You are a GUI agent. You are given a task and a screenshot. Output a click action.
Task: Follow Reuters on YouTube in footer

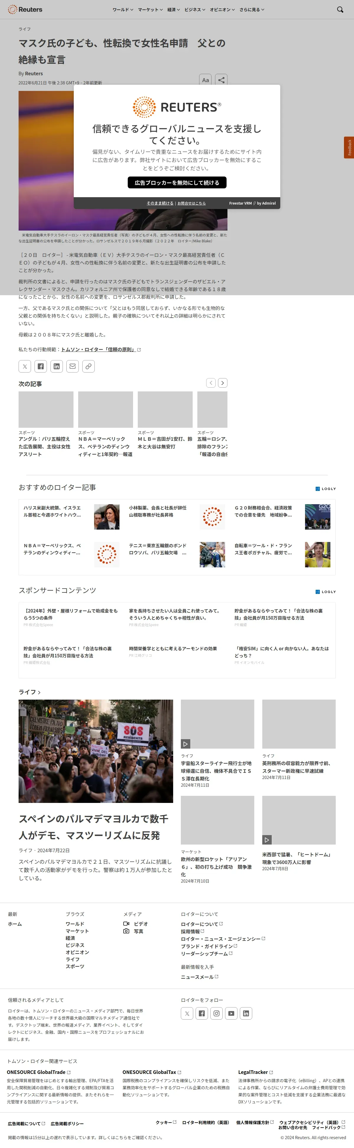(231, 1013)
